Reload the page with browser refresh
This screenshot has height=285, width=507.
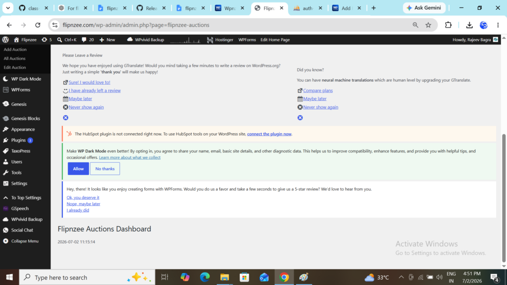tap(38, 25)
